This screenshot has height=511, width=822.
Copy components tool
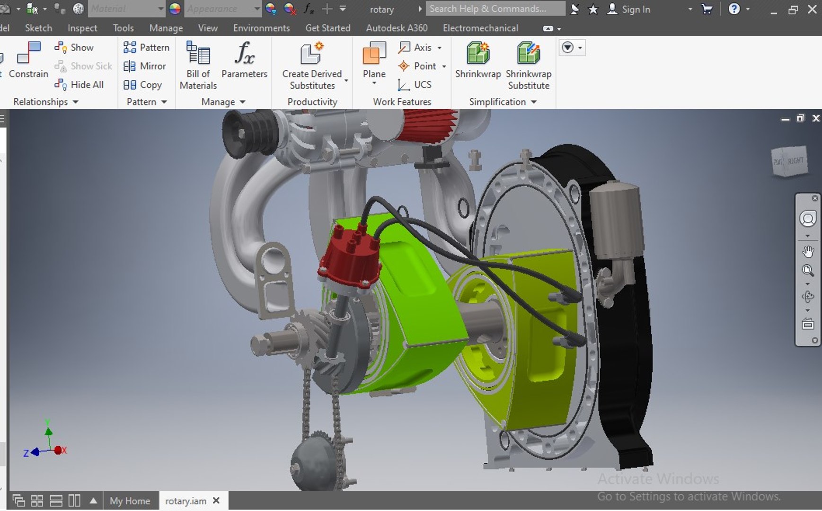pyautogui.click(x=142, y=85)
